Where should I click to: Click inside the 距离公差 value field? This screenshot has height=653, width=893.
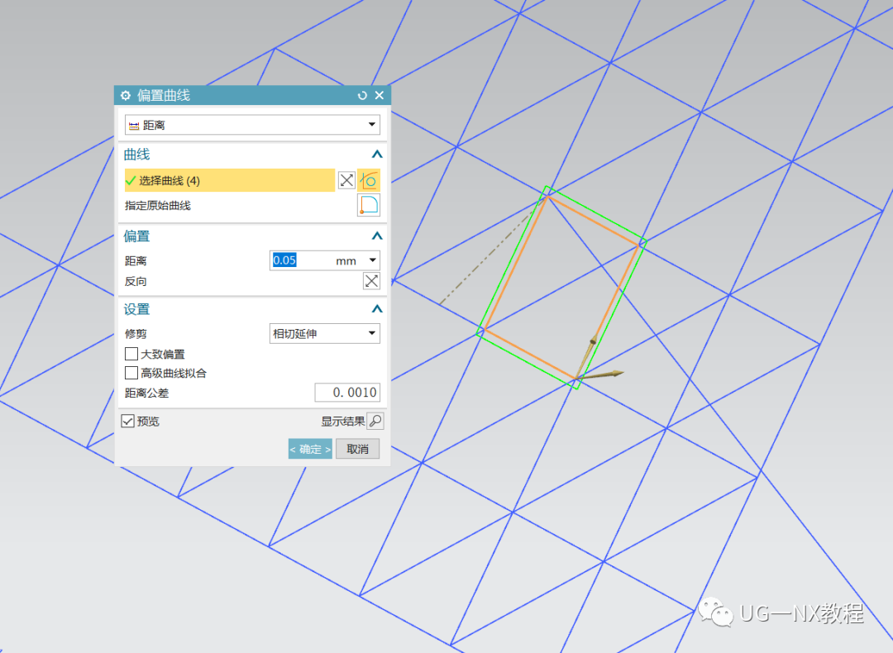coord(347,392)
